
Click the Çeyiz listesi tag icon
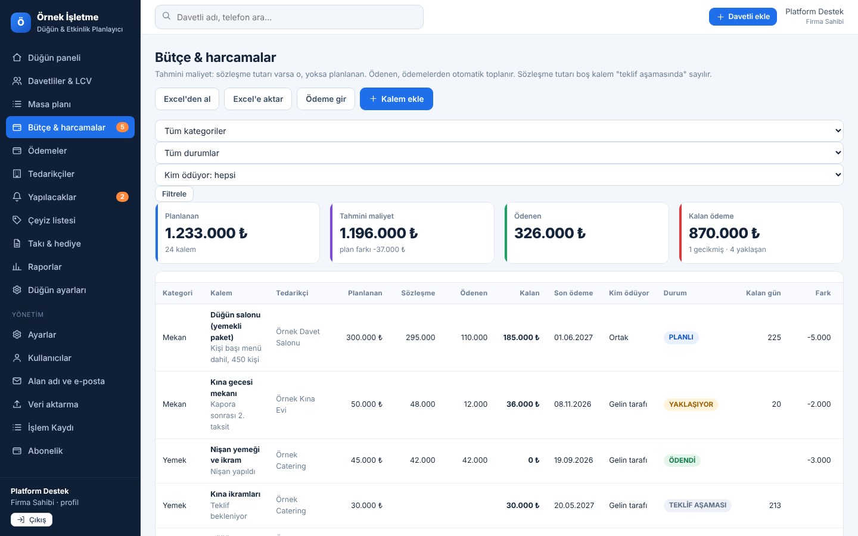pos(17,220)
